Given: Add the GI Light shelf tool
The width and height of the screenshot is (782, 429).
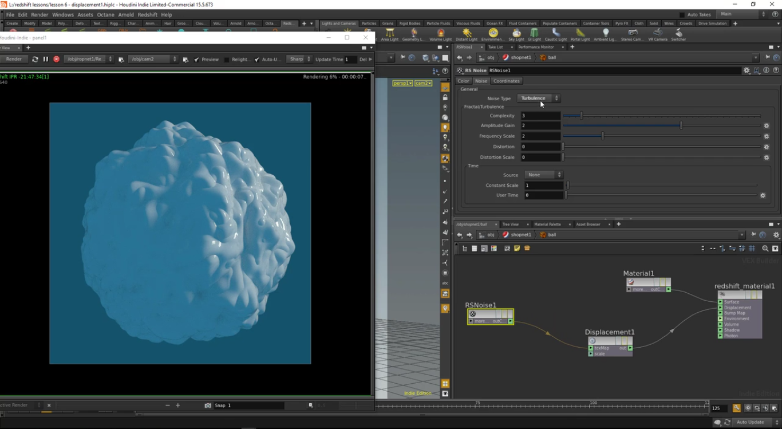Looking at the screenshot, I should pyautogui.click(x=534, y=34).
